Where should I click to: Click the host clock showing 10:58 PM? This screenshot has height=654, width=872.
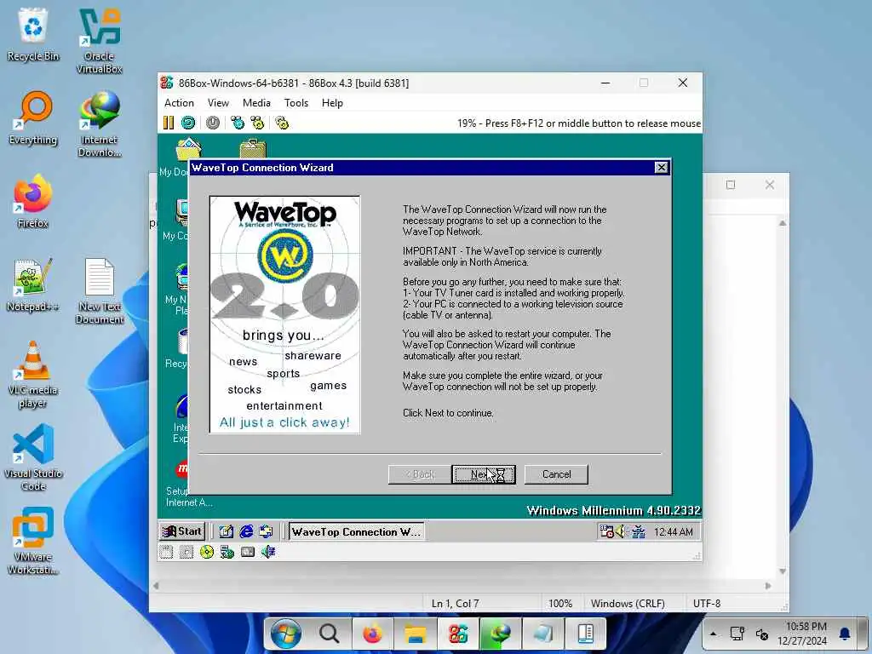pos(802,634)
